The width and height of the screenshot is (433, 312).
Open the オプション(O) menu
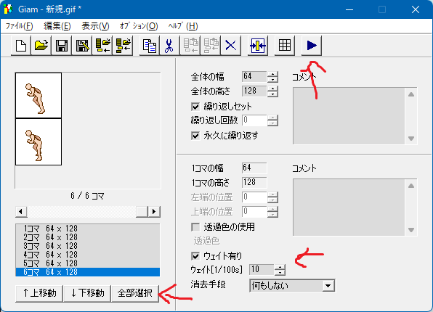click(139, 26)
